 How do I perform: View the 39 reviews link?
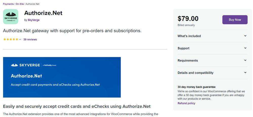click(x=30, y=40)
